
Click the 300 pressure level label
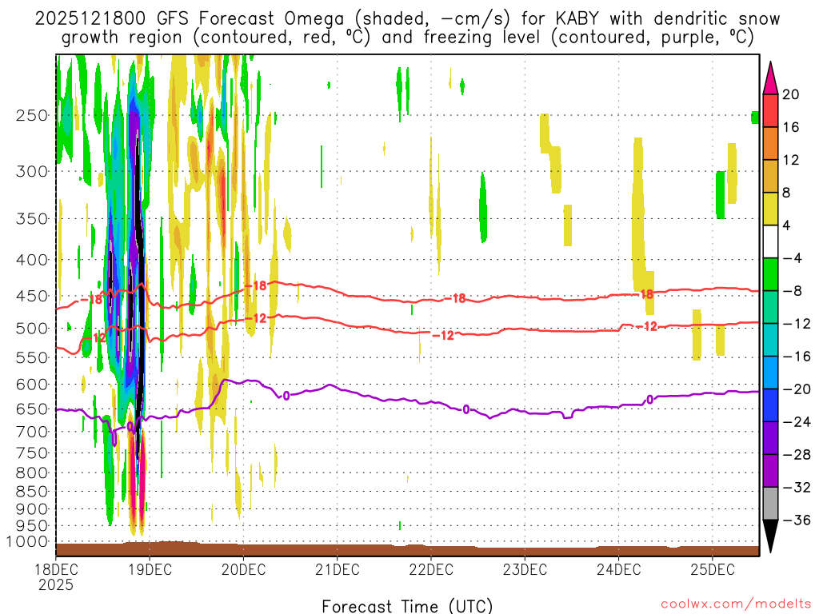[32, 171]
